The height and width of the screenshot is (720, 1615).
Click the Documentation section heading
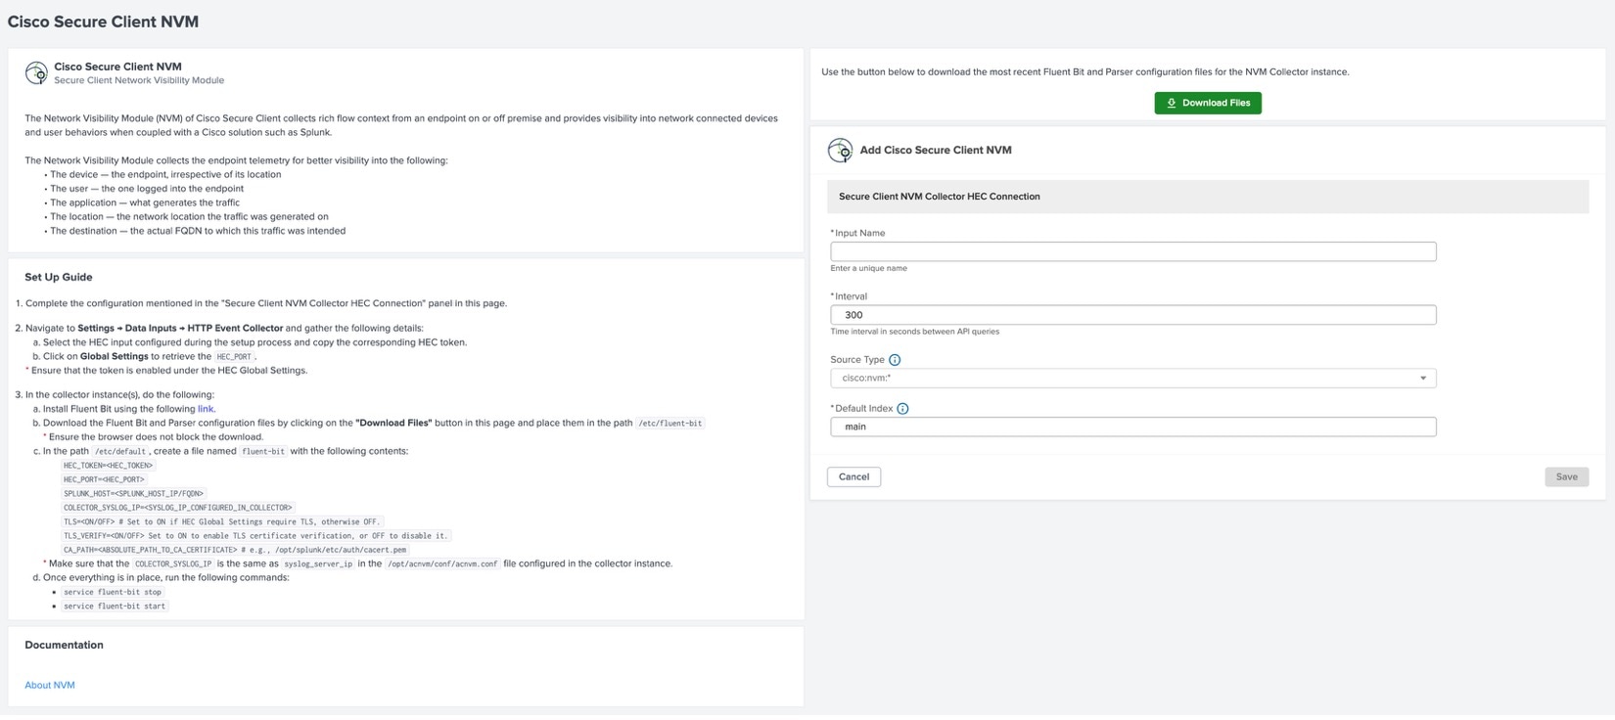click(64, 646)
